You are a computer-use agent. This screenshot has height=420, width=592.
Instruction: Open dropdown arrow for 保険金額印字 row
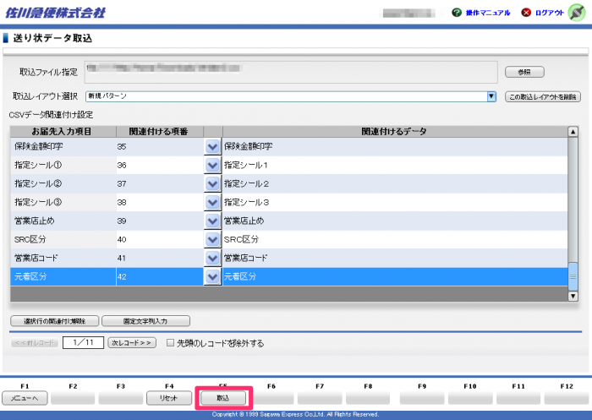point(212,146)
